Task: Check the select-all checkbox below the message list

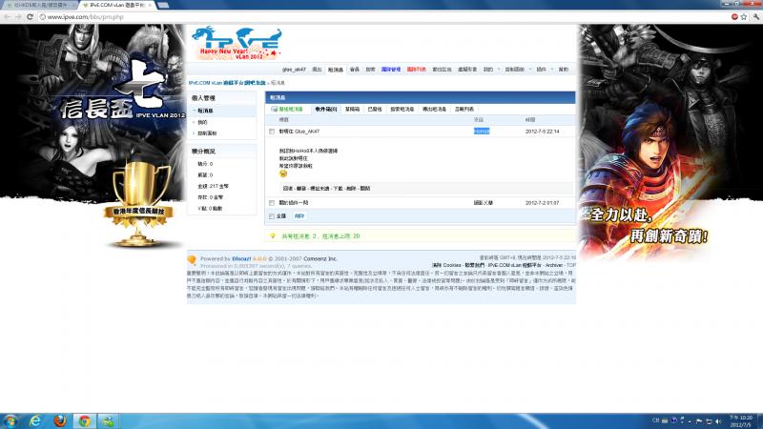Action: click(x=272, y=216)
